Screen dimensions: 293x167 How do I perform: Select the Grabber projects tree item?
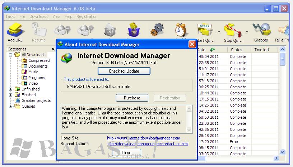pyautogui.click(x=33, y=100)
